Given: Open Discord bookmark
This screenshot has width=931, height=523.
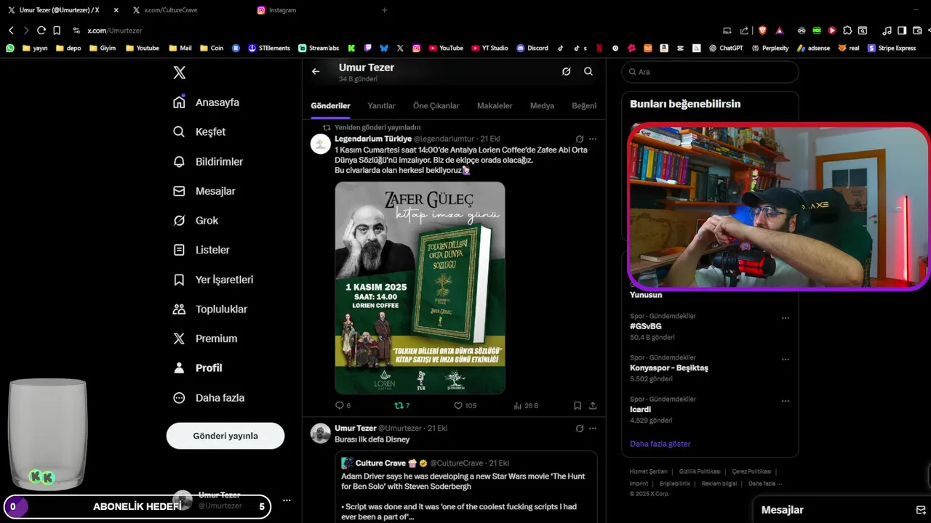Looking at the screenshot, I should (x=532, y=48).
